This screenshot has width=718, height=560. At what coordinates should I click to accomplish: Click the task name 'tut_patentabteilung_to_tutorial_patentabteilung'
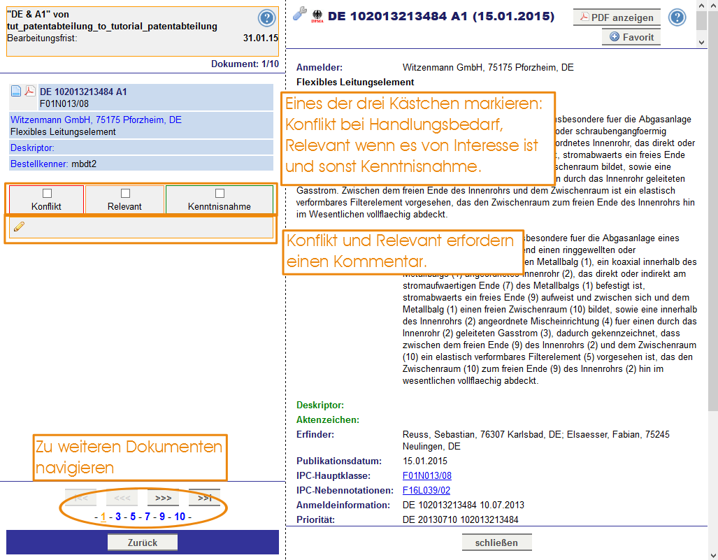(x=112, y=26)
